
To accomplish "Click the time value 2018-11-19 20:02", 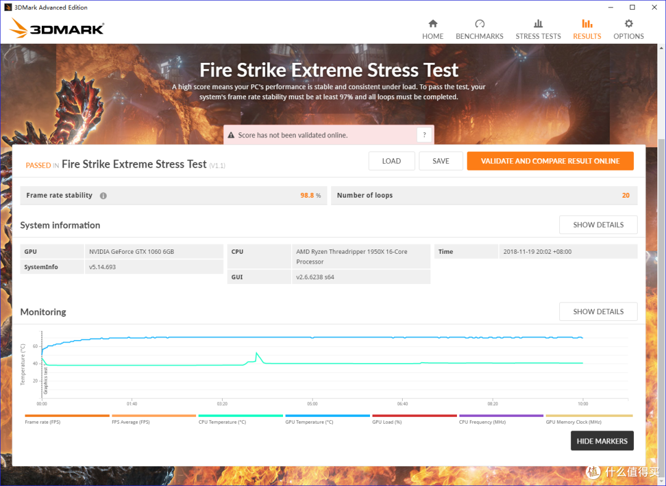I will [537, 251].
